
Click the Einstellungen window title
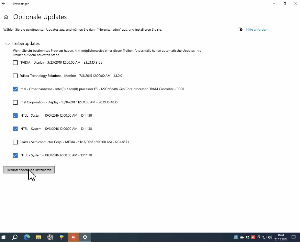coord(21,4)
